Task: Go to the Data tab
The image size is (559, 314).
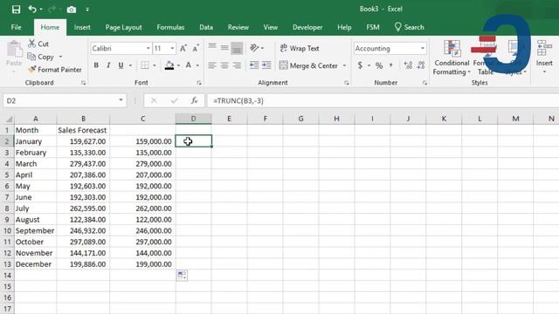Action: 206,27
